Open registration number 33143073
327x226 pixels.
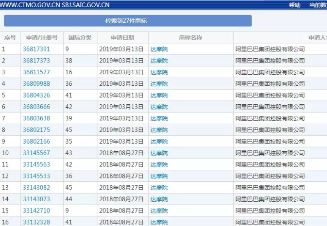click(36, 199)
